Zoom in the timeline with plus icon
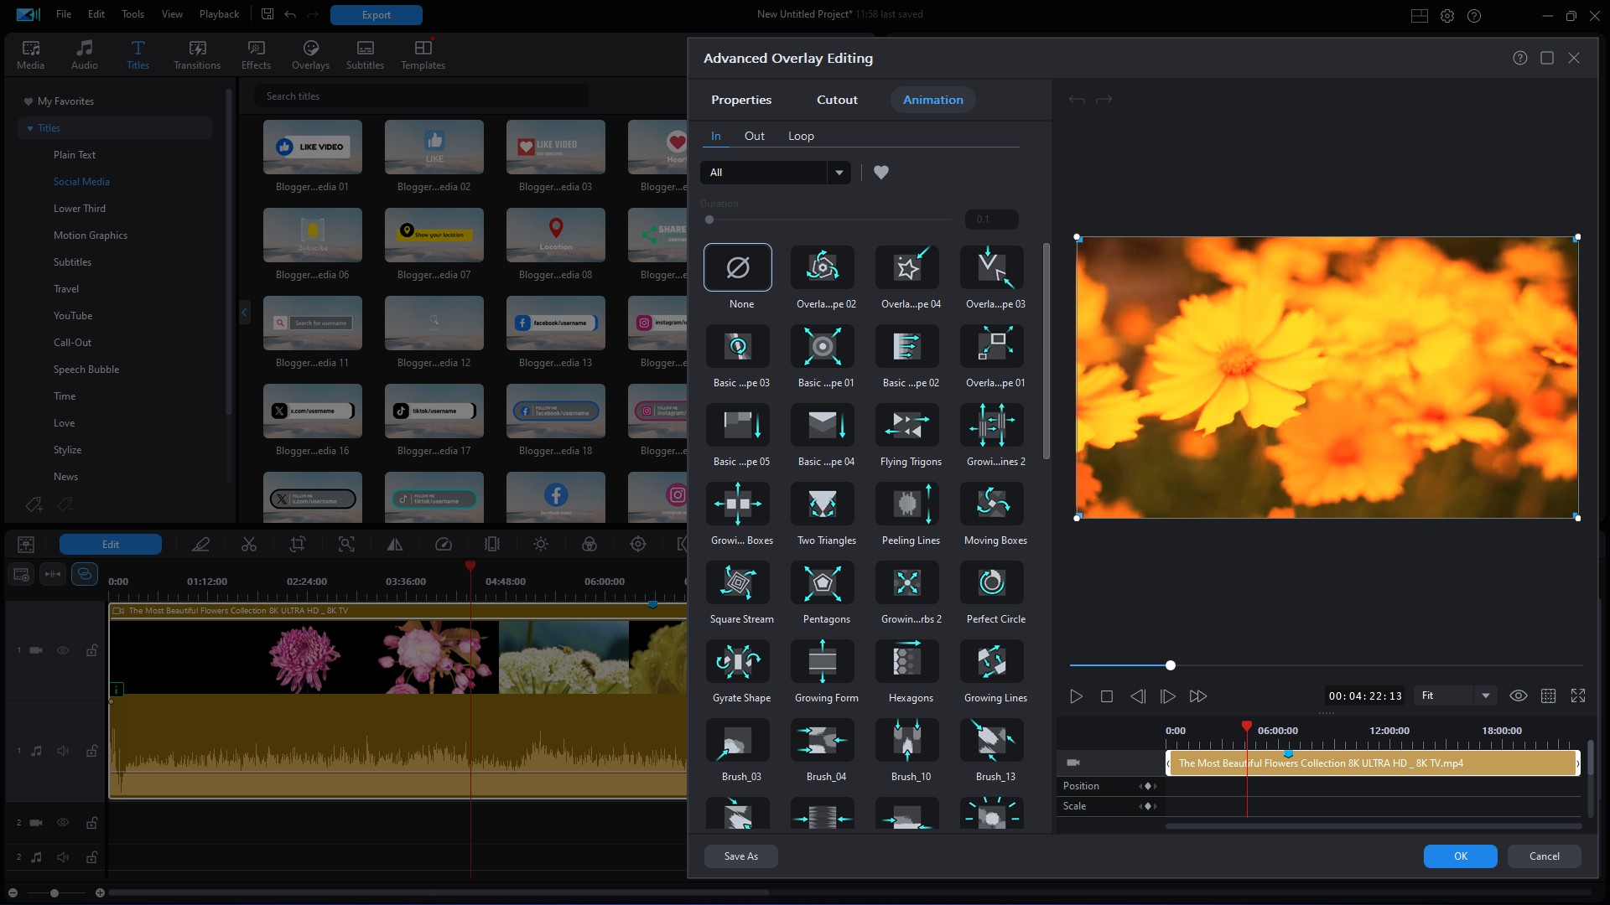This screenshot has height=905, width=1610. pos(100,893)
